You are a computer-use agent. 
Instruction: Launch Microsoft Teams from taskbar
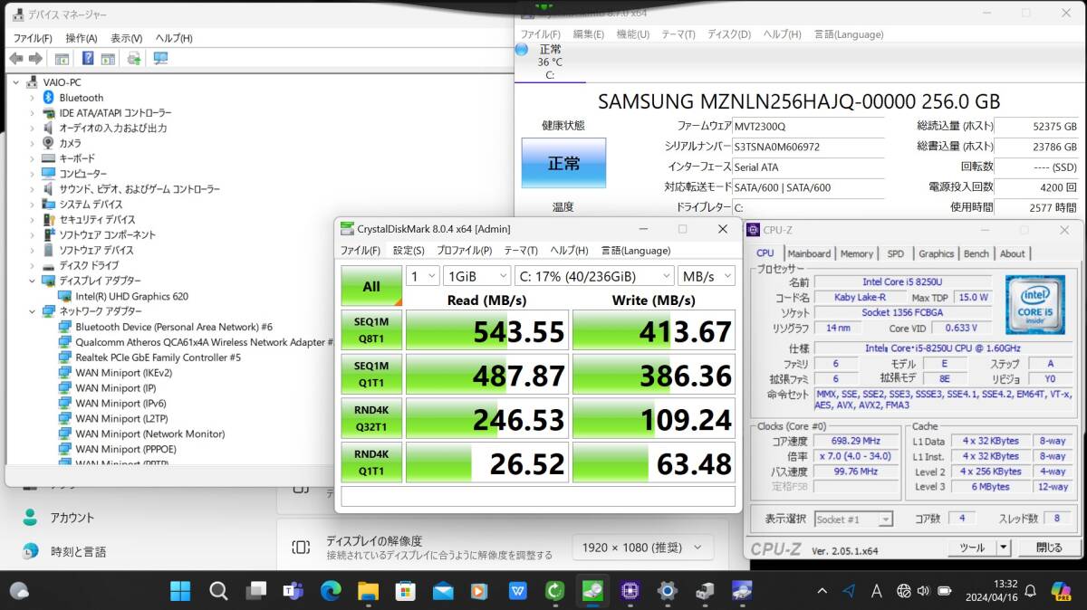(293, 591)
